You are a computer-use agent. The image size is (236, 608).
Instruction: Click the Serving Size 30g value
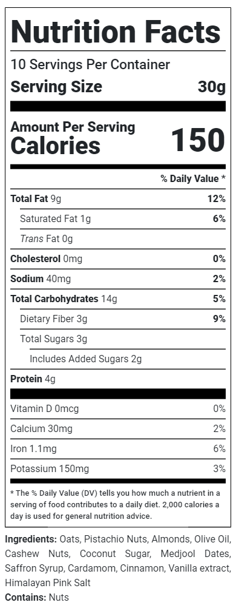click(212, 87)
